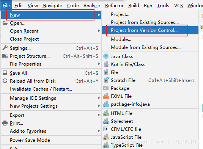Expand the Open Recent submenu arrow
The image size is (203, 149).
[x=99, y=31]
